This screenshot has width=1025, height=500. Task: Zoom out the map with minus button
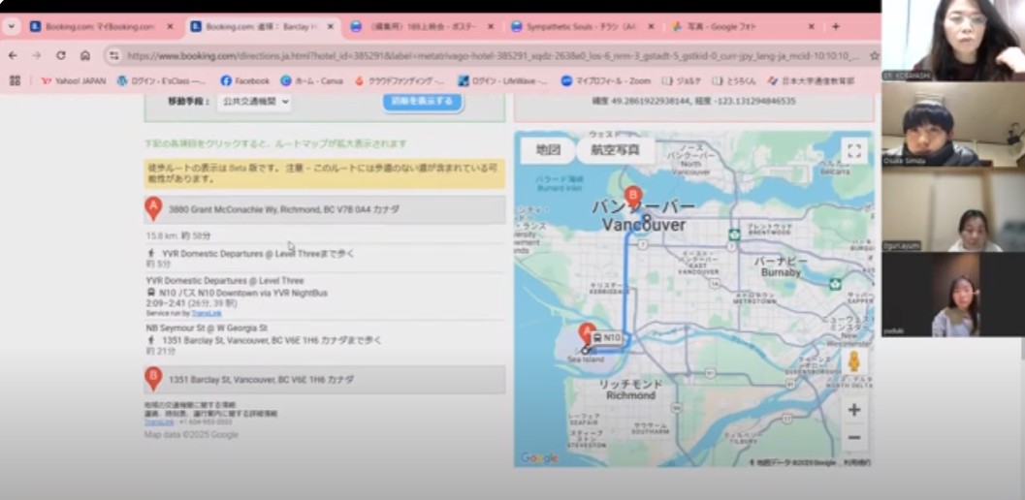click(853, 438)
